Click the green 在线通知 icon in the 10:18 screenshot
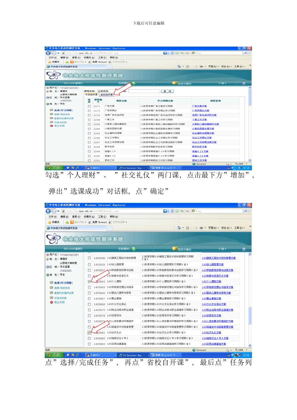Viewport: 297px width, 420px height. coord(133,83)
